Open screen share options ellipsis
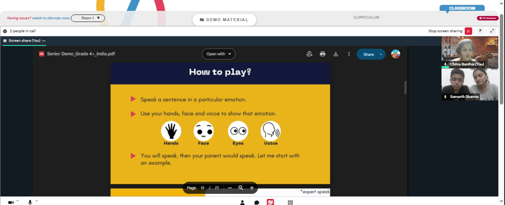 44,41
